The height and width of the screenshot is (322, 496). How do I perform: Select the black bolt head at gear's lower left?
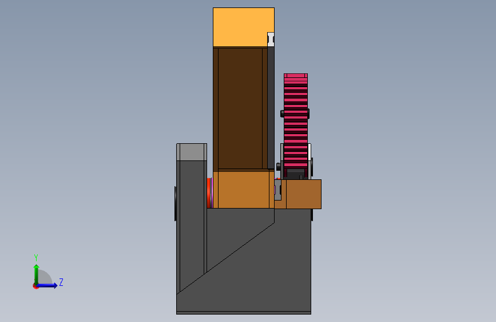point(279,166)
